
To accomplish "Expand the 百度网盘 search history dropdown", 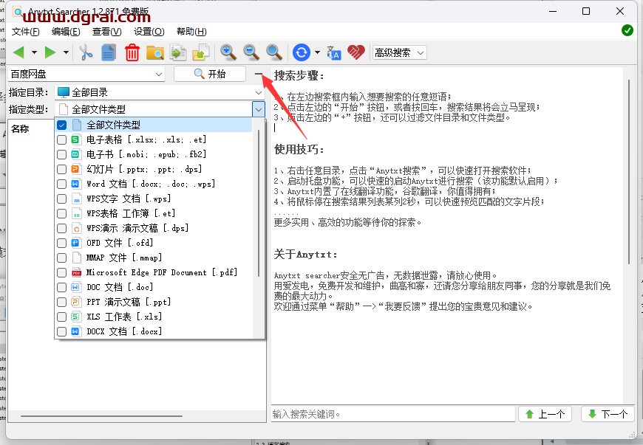I will tap(159, 74).
